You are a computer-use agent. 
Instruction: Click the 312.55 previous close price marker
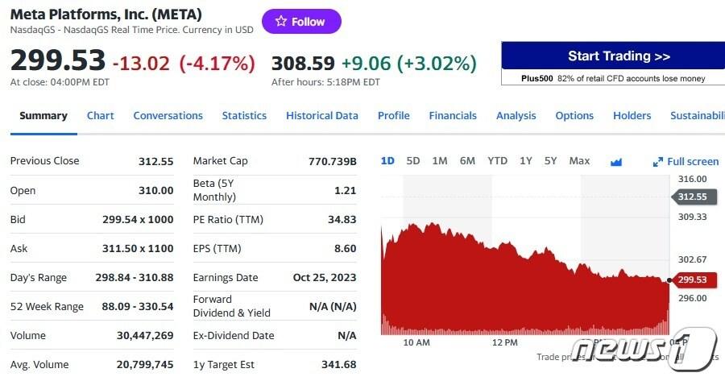(691, 197)
